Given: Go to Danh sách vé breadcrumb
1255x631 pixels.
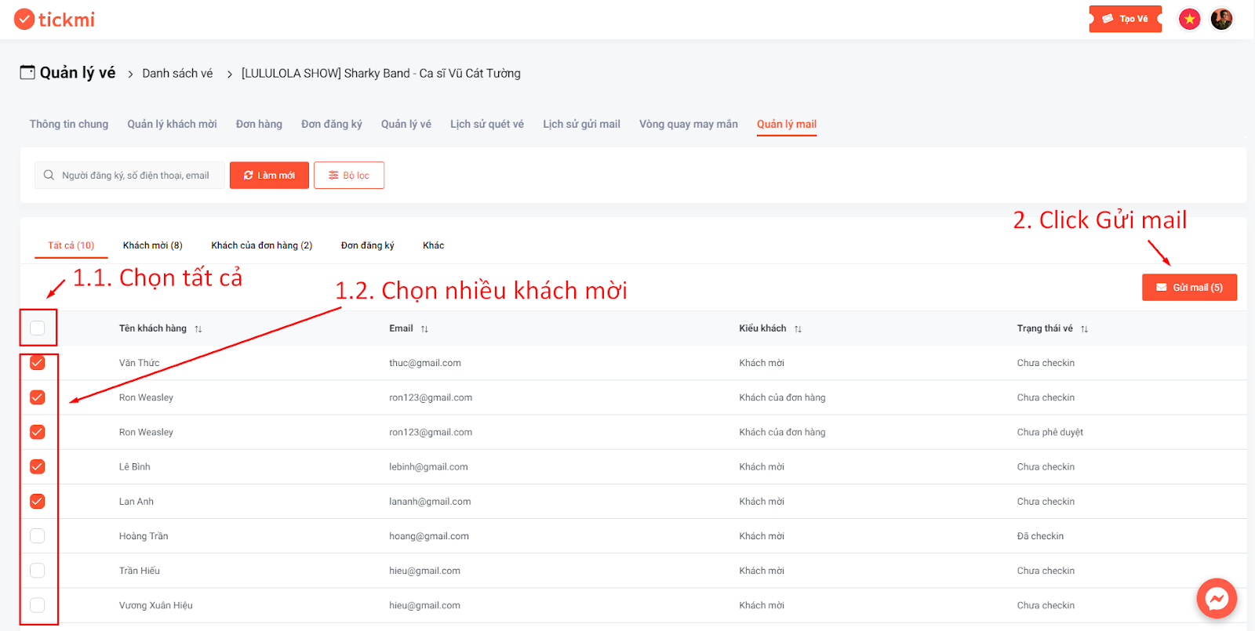Looking at the screenshot, I should 177,73.
